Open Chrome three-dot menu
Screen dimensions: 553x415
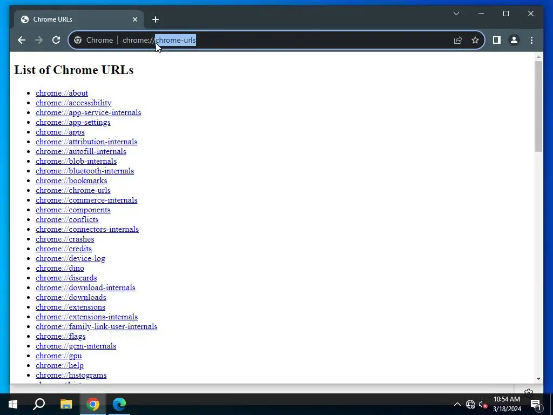tap(531, 40)
